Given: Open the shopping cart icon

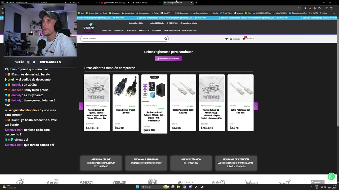Looking at the screenshot, I should 244,39.
